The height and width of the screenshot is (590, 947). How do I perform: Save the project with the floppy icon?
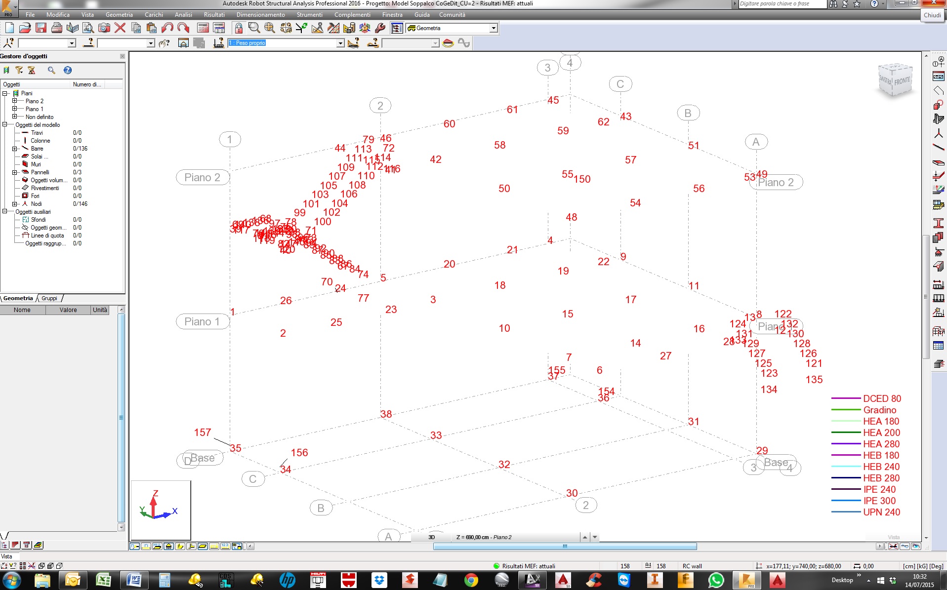point(41,28)
